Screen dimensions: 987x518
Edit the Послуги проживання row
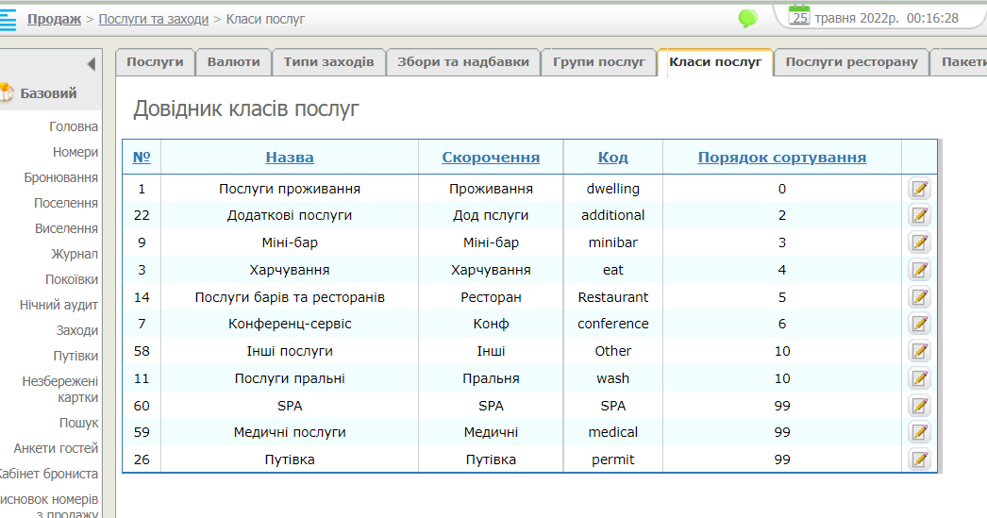pos(919,189)
